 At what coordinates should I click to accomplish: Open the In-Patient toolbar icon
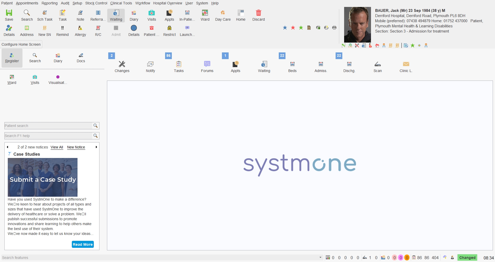coord(187,15)
